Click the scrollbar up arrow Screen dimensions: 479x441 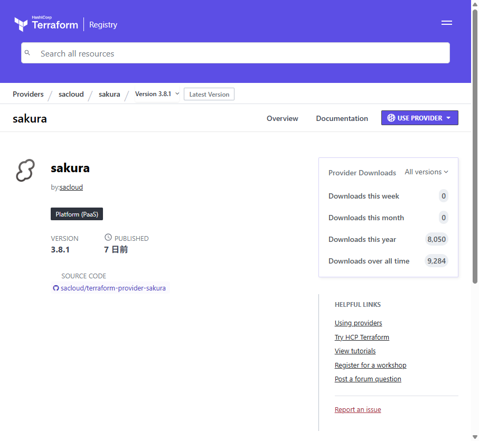(475, 4)
